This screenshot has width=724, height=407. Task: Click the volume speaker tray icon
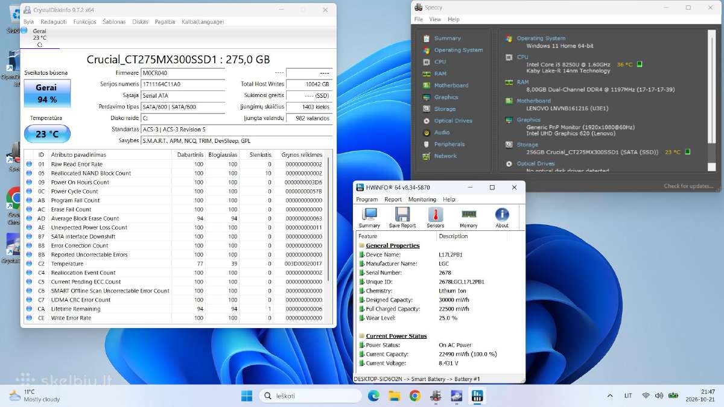click(658, 396)
